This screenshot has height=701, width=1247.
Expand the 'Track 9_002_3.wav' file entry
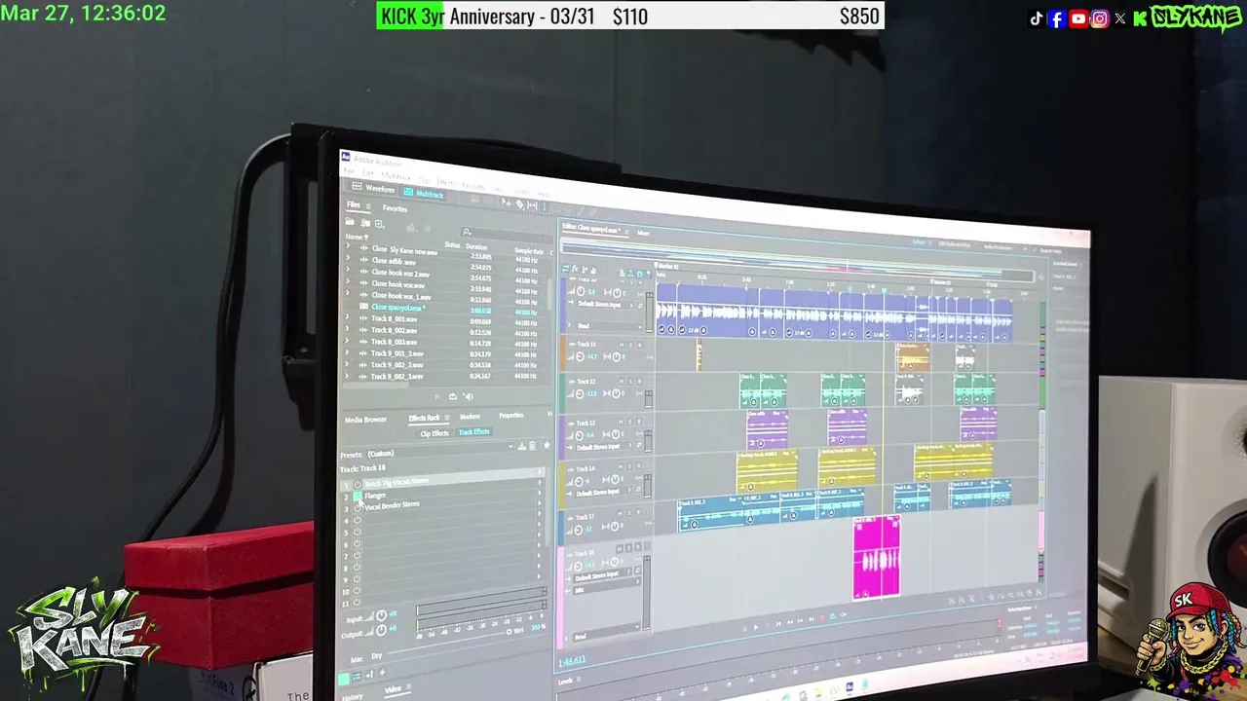348,376
